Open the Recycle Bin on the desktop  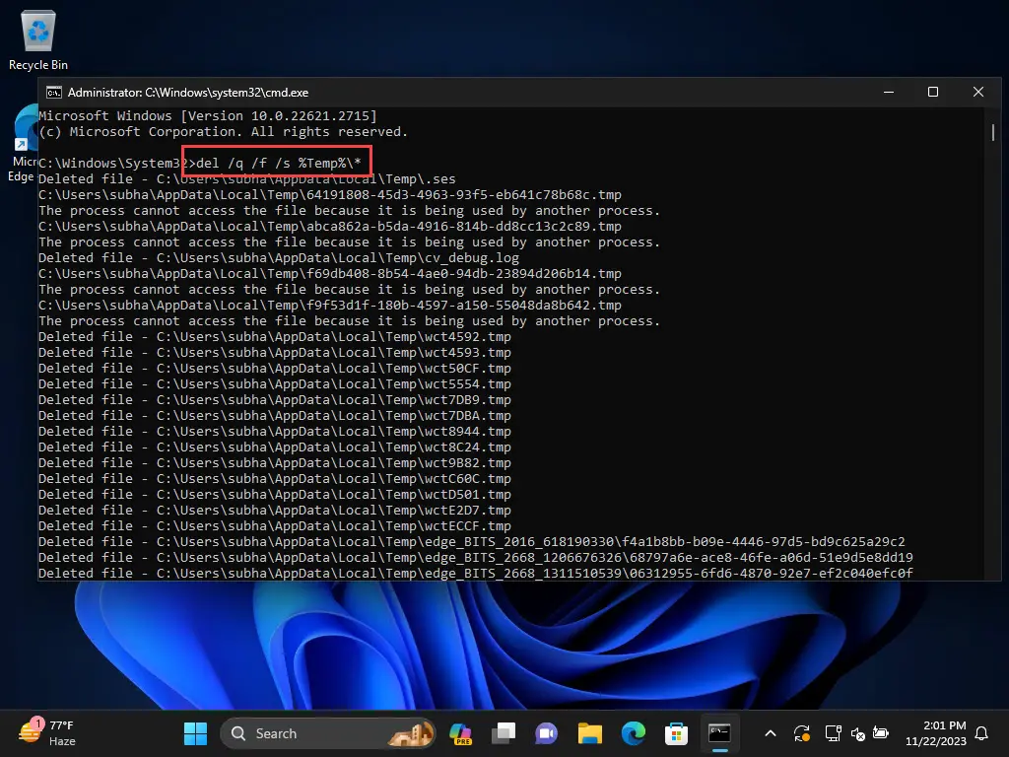coord(36,30)
